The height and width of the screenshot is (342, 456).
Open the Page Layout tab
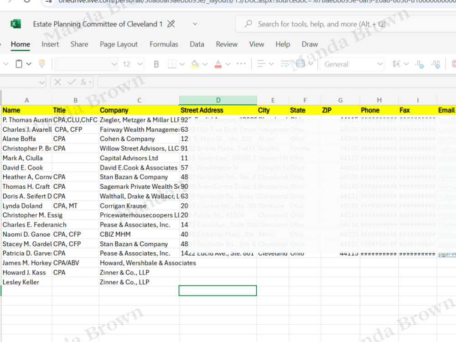(x=119, y=44)
